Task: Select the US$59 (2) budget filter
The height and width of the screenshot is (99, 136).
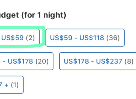Action: [20, 38]
